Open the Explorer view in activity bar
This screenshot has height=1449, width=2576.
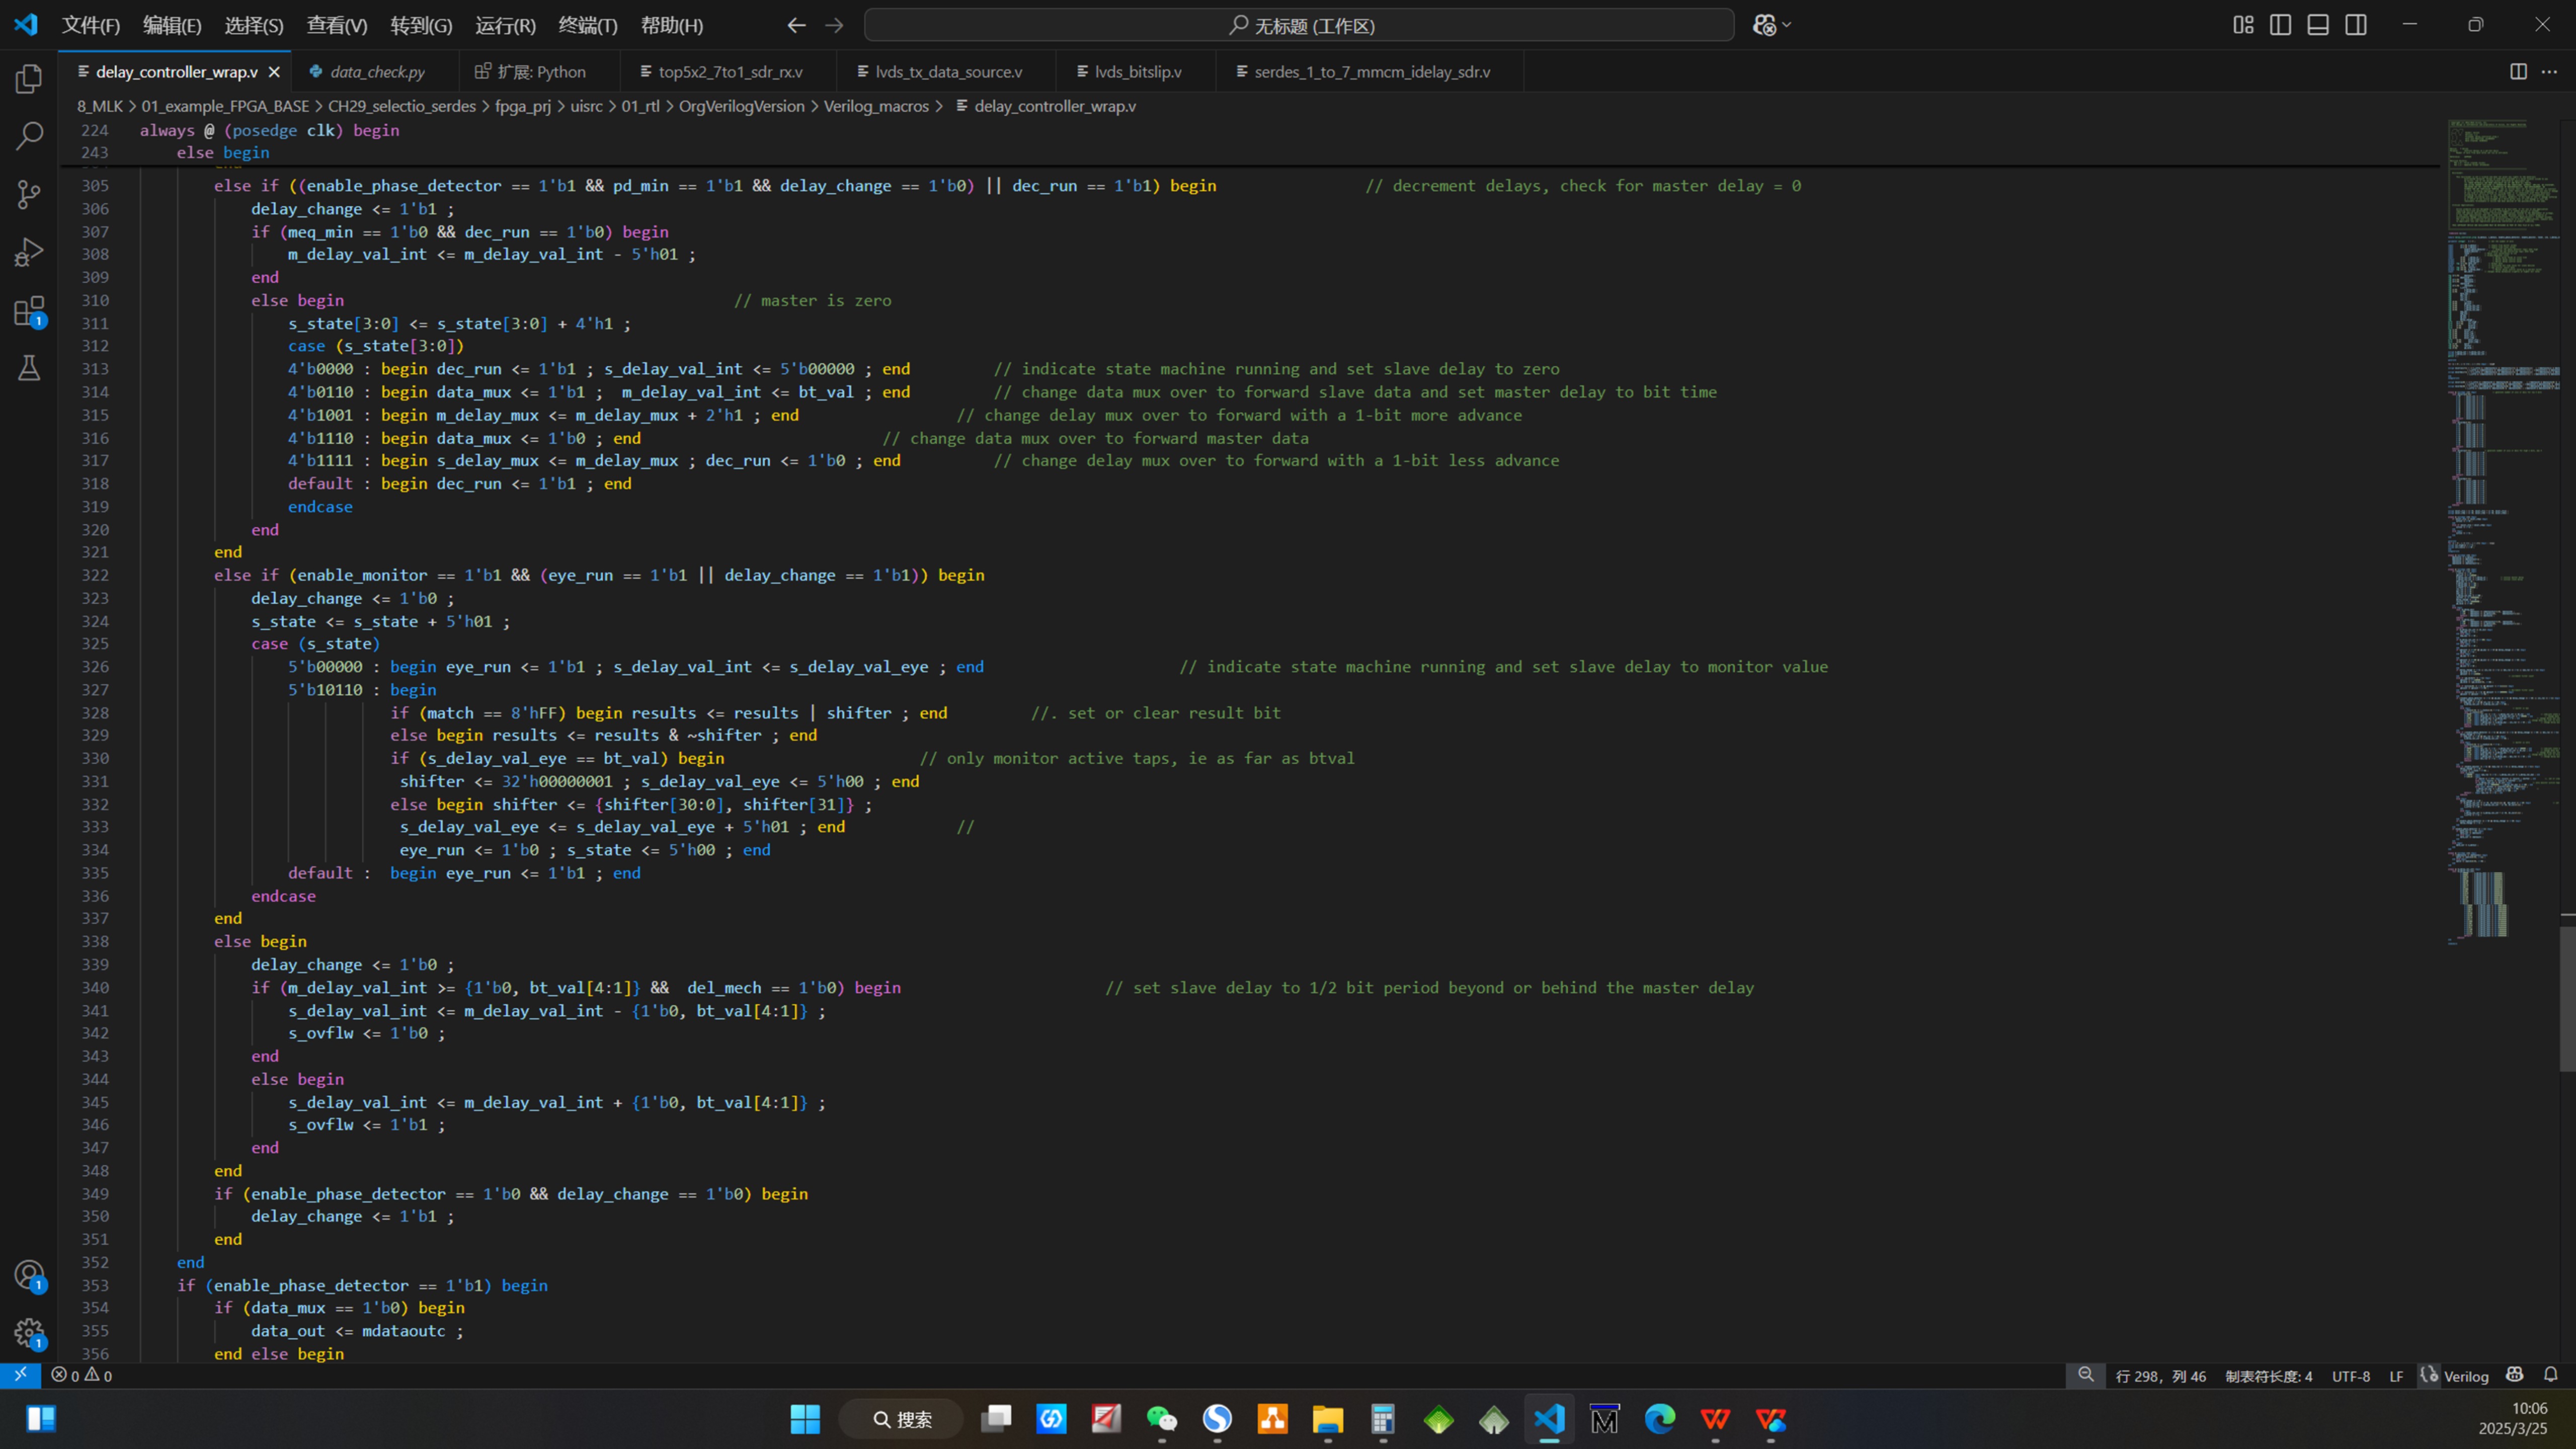point(29,79)
